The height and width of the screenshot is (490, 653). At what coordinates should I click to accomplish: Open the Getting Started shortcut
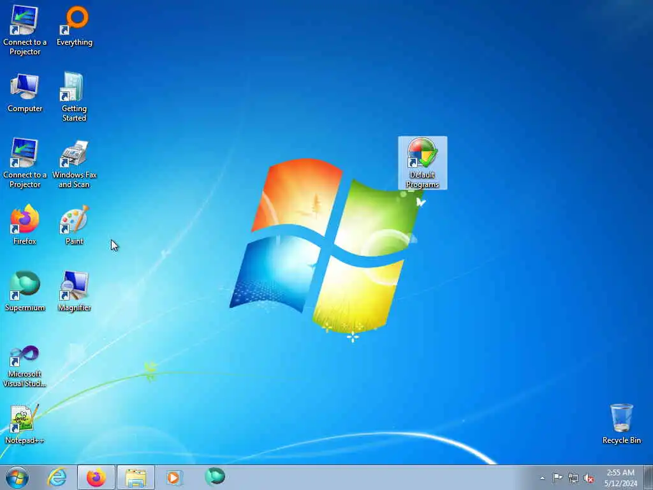(x=74, y=97)
